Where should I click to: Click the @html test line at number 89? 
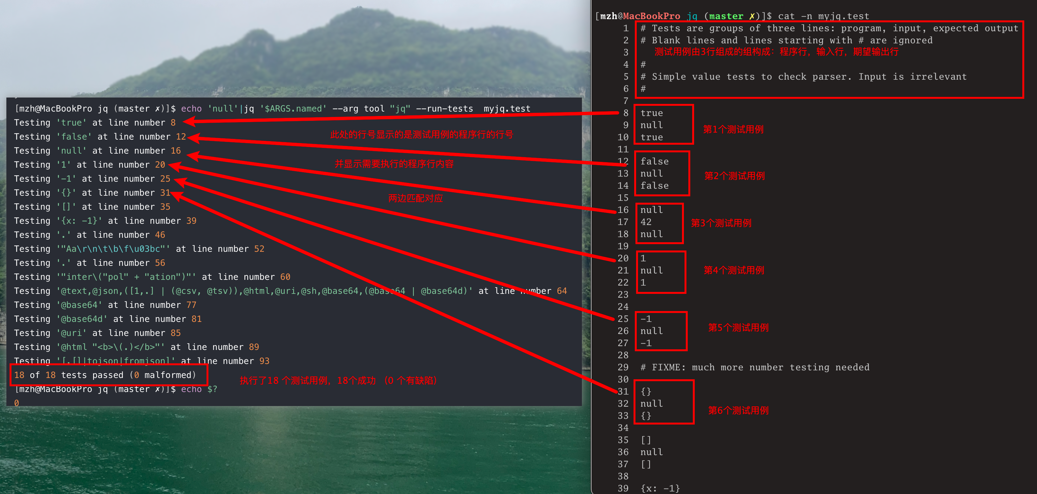pos(136,347)
